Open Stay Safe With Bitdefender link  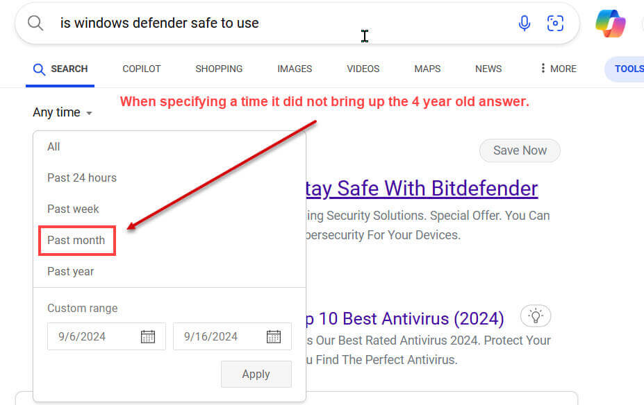[x=421, y=188]
